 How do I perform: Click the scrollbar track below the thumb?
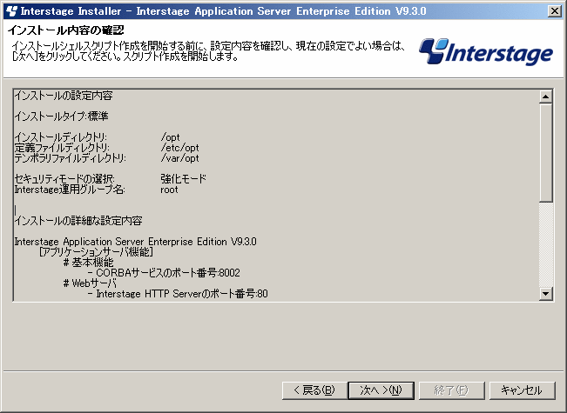[x=546, y=244]
